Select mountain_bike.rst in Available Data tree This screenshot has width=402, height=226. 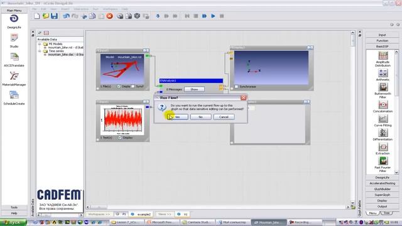click(x=65, y=48)
